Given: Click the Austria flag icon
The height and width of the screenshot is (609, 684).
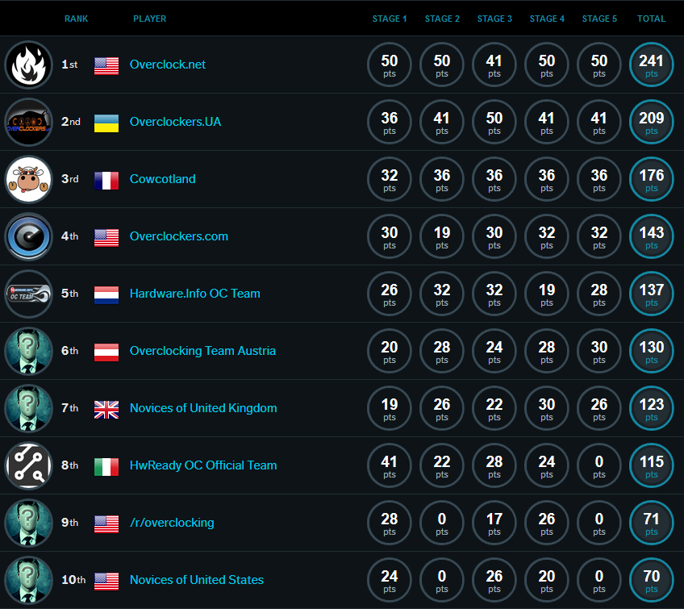Looking at the screenshot, I should click(106, 352).
